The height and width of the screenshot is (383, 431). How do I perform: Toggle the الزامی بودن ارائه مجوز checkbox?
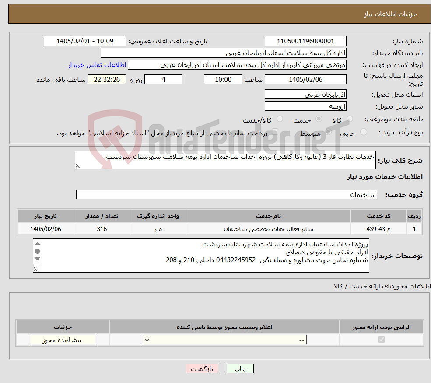coord(381,340)
